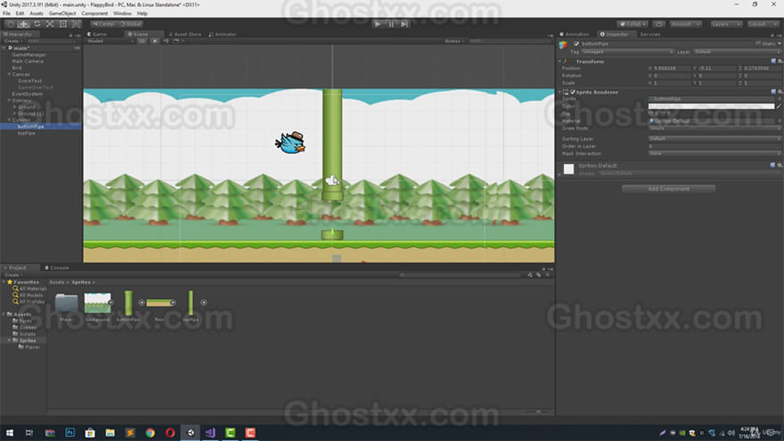784x441 pixels.
Task: Open Sprite Renderer help book icon
Action: [773, 92]
